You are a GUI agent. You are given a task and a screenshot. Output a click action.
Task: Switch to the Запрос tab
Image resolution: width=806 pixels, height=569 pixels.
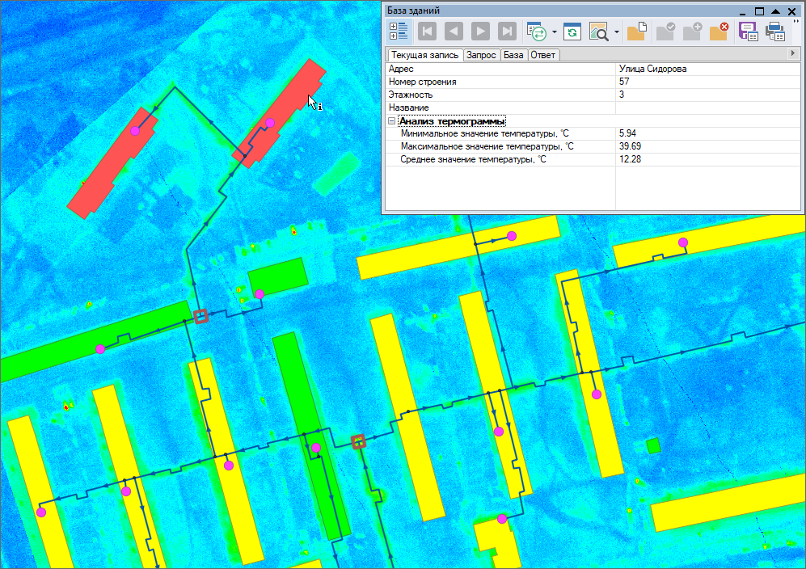(x=482, y=55)
